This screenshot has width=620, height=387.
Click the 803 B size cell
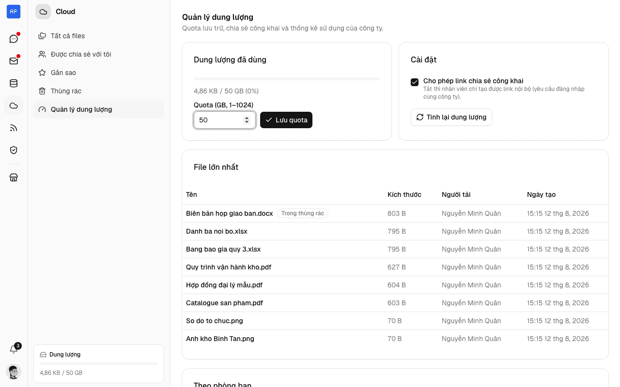coord(397,213)
